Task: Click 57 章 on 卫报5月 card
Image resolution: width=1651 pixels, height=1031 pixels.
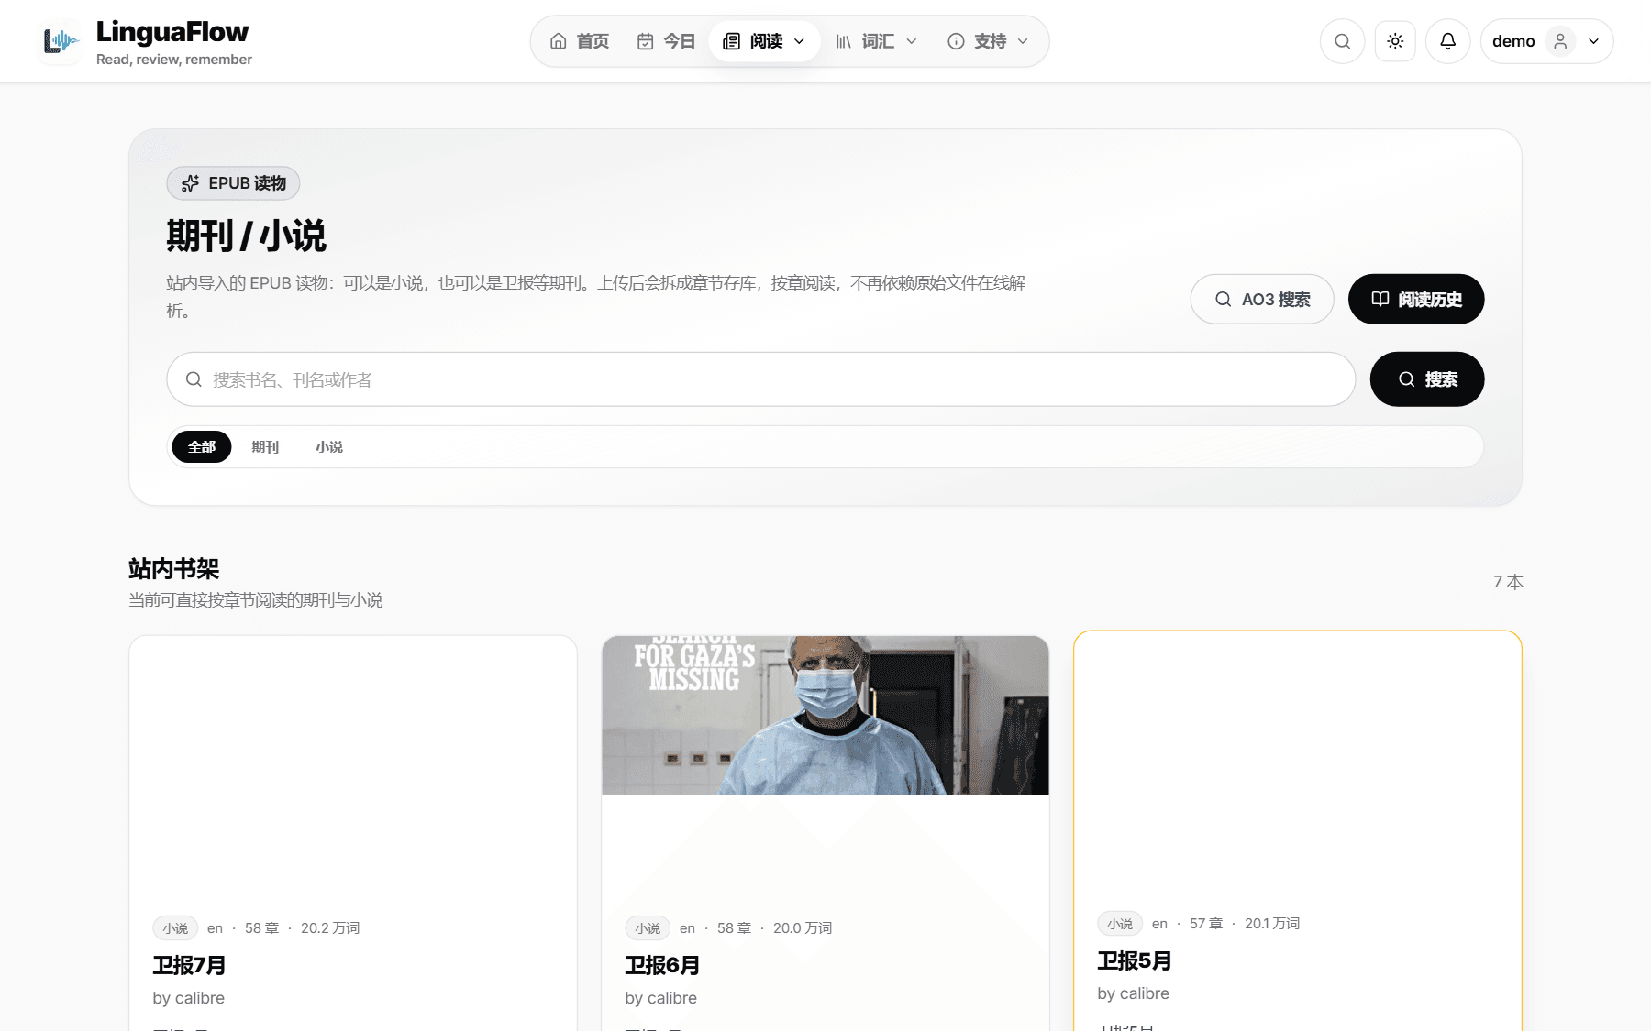Action: coord(1206,924)
